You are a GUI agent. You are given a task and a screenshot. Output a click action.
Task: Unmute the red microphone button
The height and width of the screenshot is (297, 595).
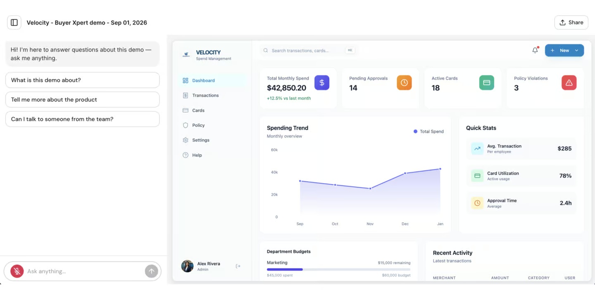17,271
